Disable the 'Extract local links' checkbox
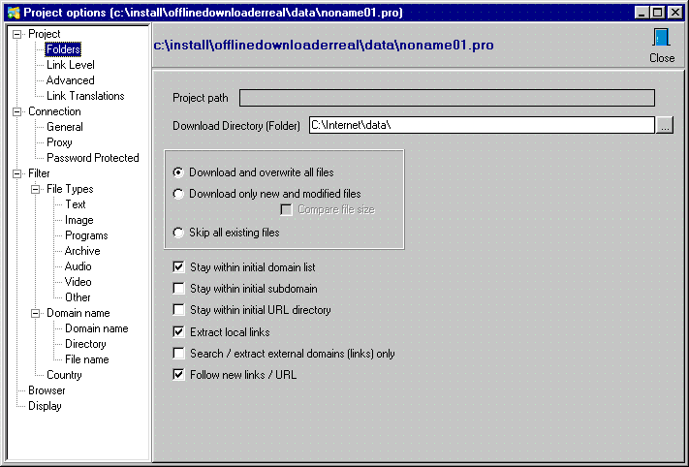689x467 pixels. (x=178, y=332)
